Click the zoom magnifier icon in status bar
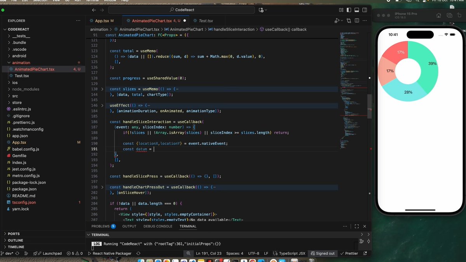The width and height of the screenshot is (466, 262). [x=188, y=253]
